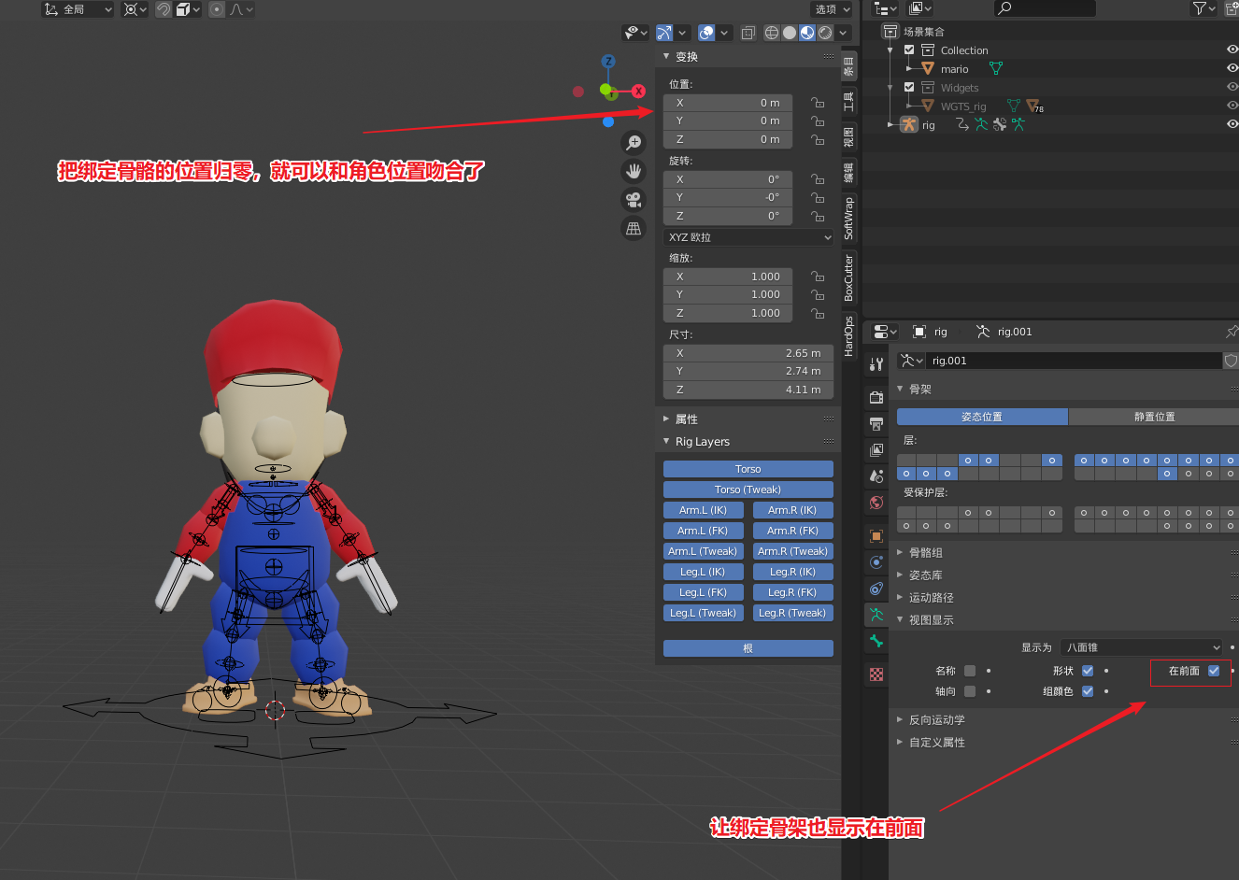This screenshot has height=880, width=1239.
Task: Click the fake user shield icon beside rig.001
Action: point(1232,361)
